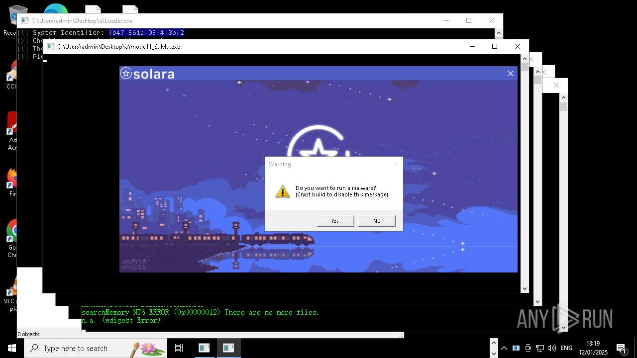Click the searchMemory NT6 ERROR line

(200, 312)
